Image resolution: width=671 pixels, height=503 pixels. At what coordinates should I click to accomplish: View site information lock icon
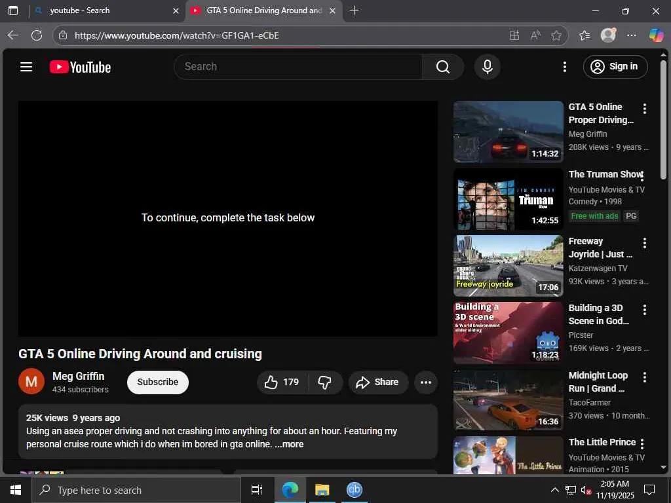tap(63, 35)
